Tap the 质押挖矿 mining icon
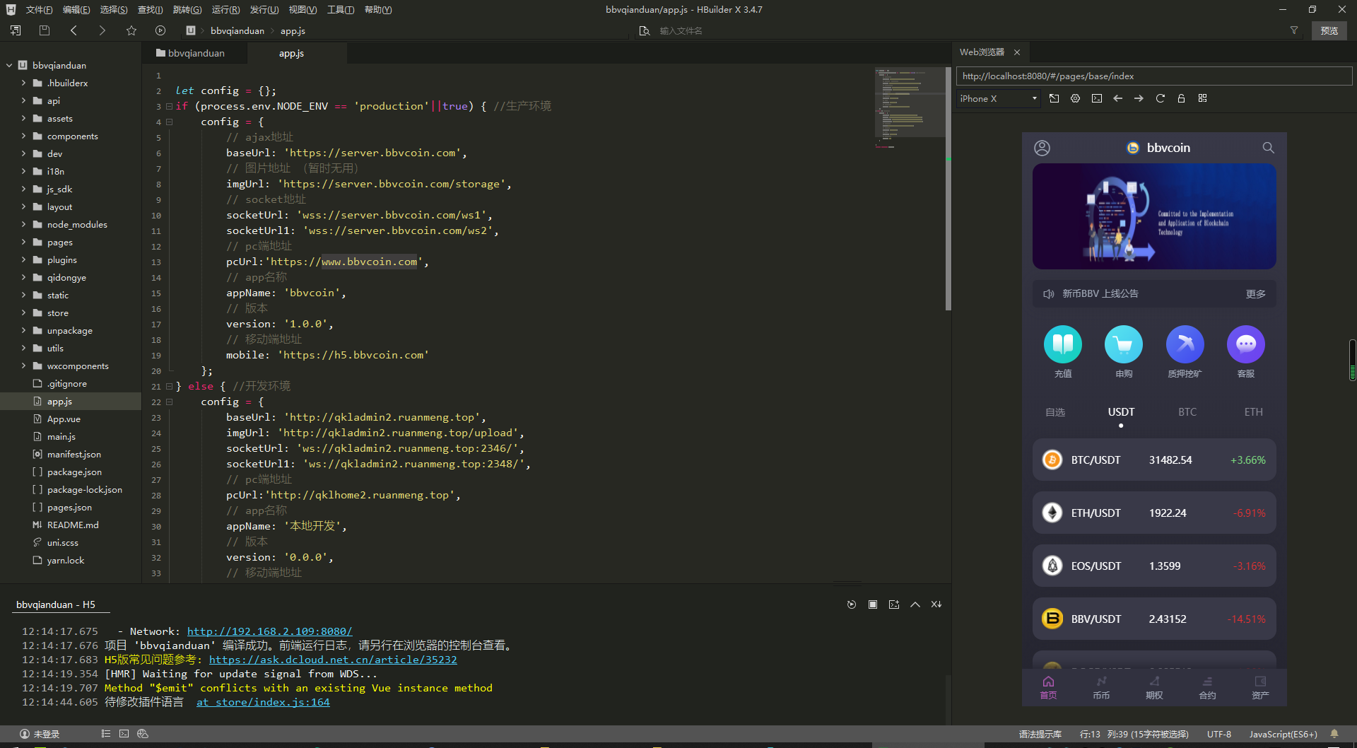The image size is (1357, 748). tap(1185, 344)
